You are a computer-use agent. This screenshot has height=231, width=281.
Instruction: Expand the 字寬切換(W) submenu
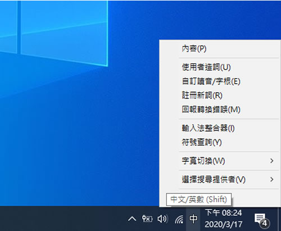tap(220, 161)
